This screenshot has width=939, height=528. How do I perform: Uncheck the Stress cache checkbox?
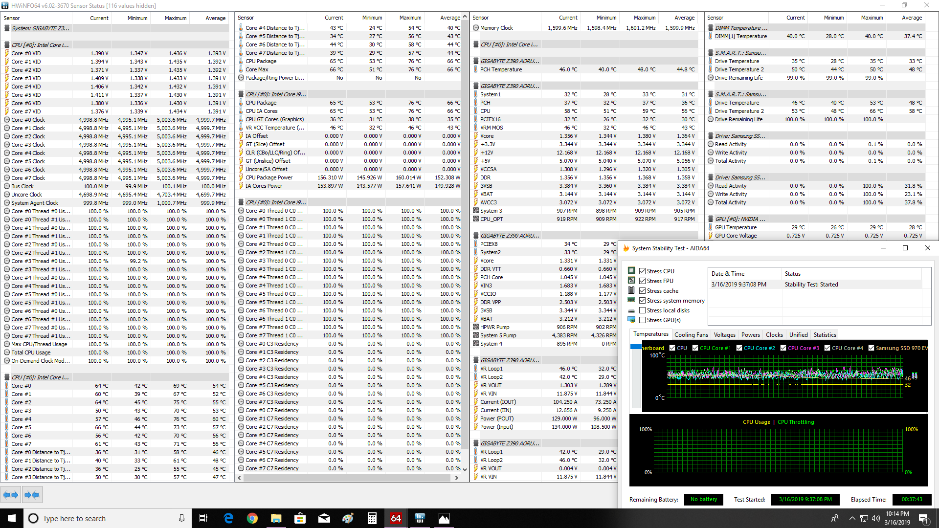click(643, 290)
